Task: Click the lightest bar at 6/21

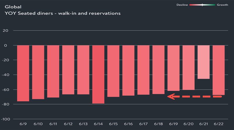Action: click(204, 62)
